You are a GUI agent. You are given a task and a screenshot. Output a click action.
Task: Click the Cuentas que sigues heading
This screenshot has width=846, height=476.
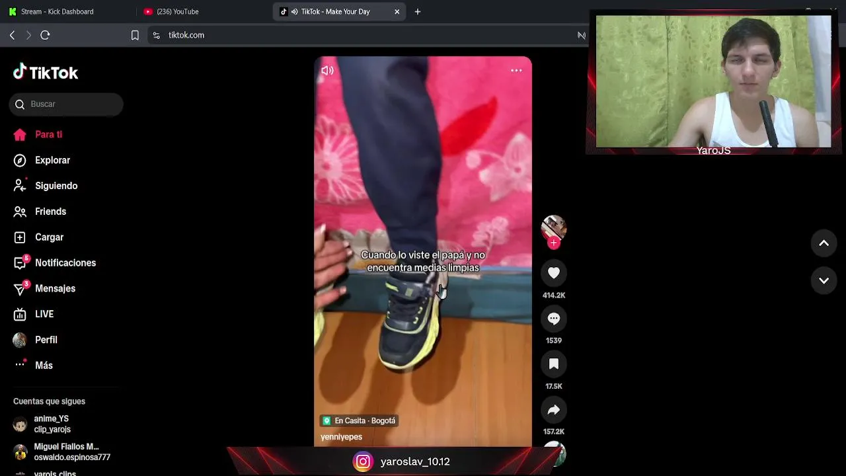click(49, 401)
